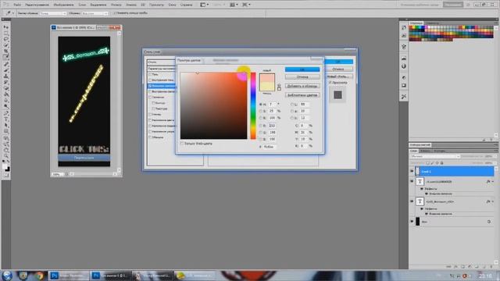Click inside the large color field square
This screenshot has height=281, width=500.
(213, 105)
